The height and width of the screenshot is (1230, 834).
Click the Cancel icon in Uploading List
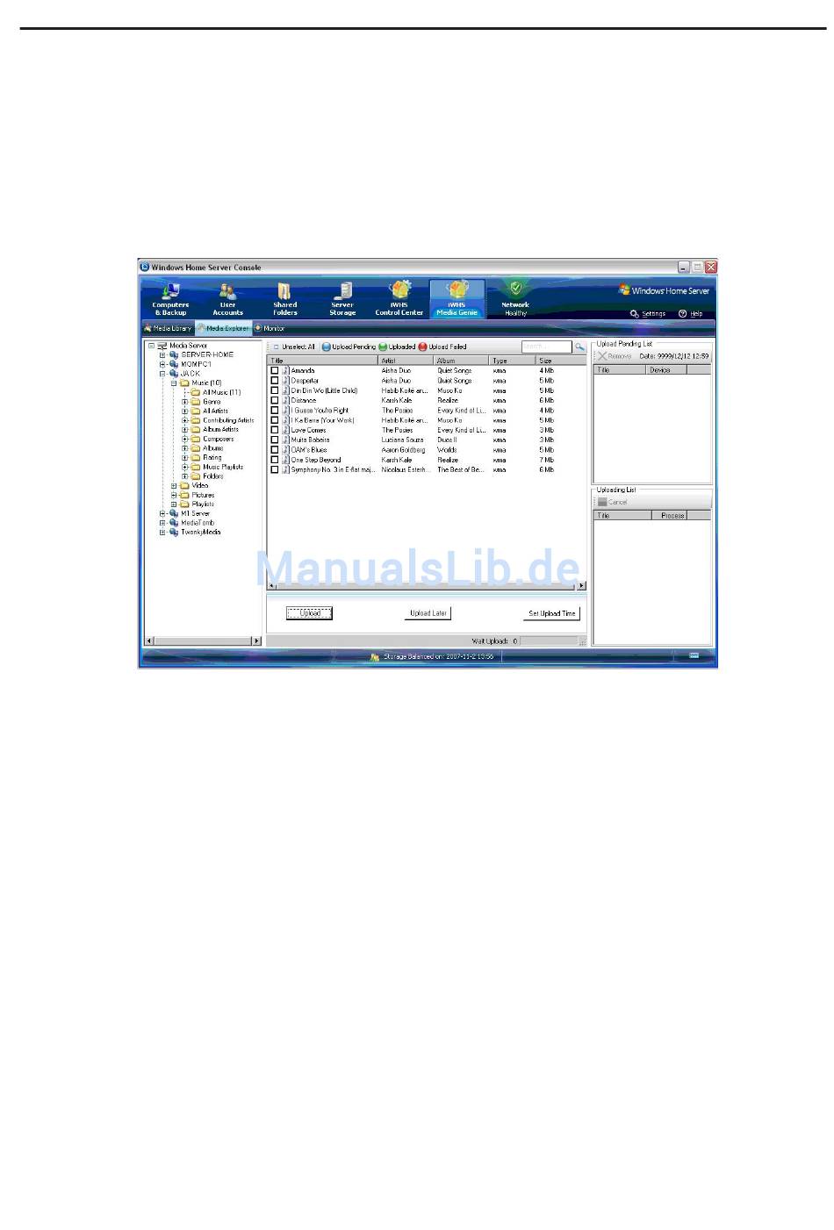coord(601,502)
